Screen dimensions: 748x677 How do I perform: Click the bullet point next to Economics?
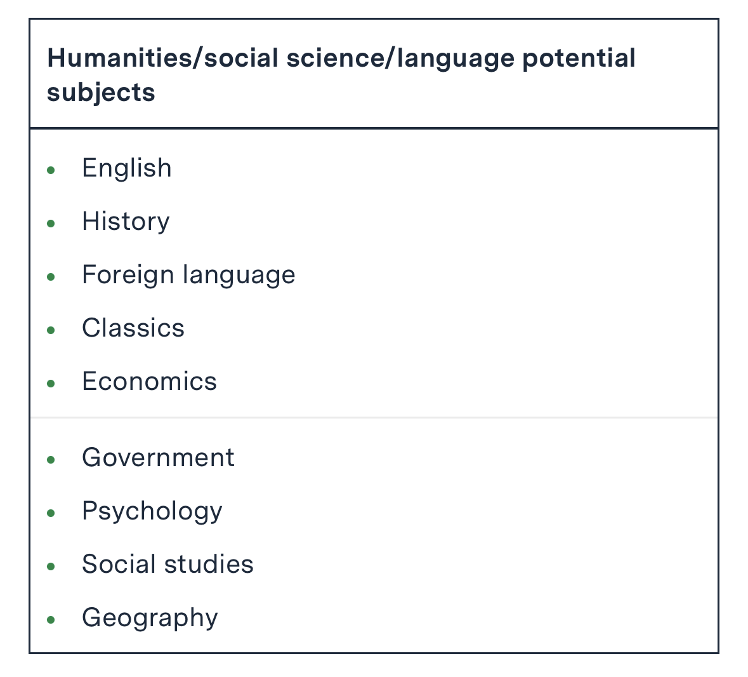[51, 384]
